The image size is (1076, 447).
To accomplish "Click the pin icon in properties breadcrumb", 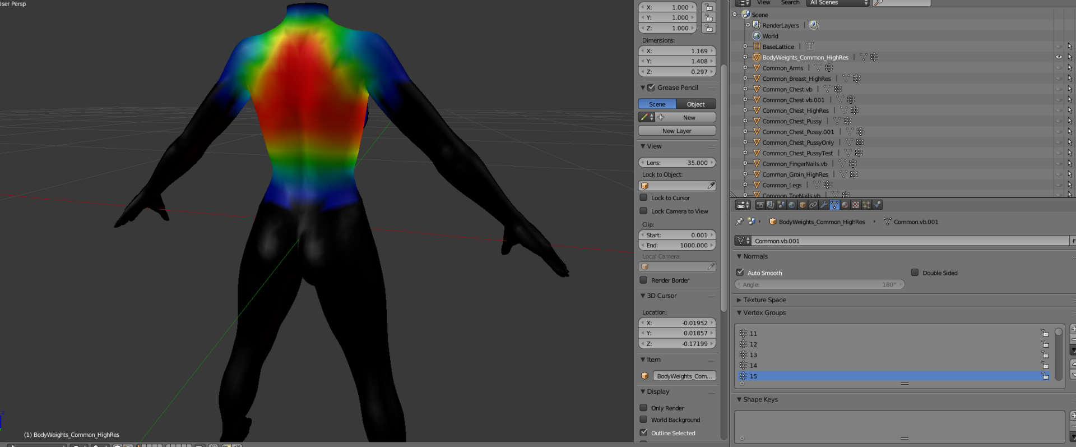I will 740,222.
